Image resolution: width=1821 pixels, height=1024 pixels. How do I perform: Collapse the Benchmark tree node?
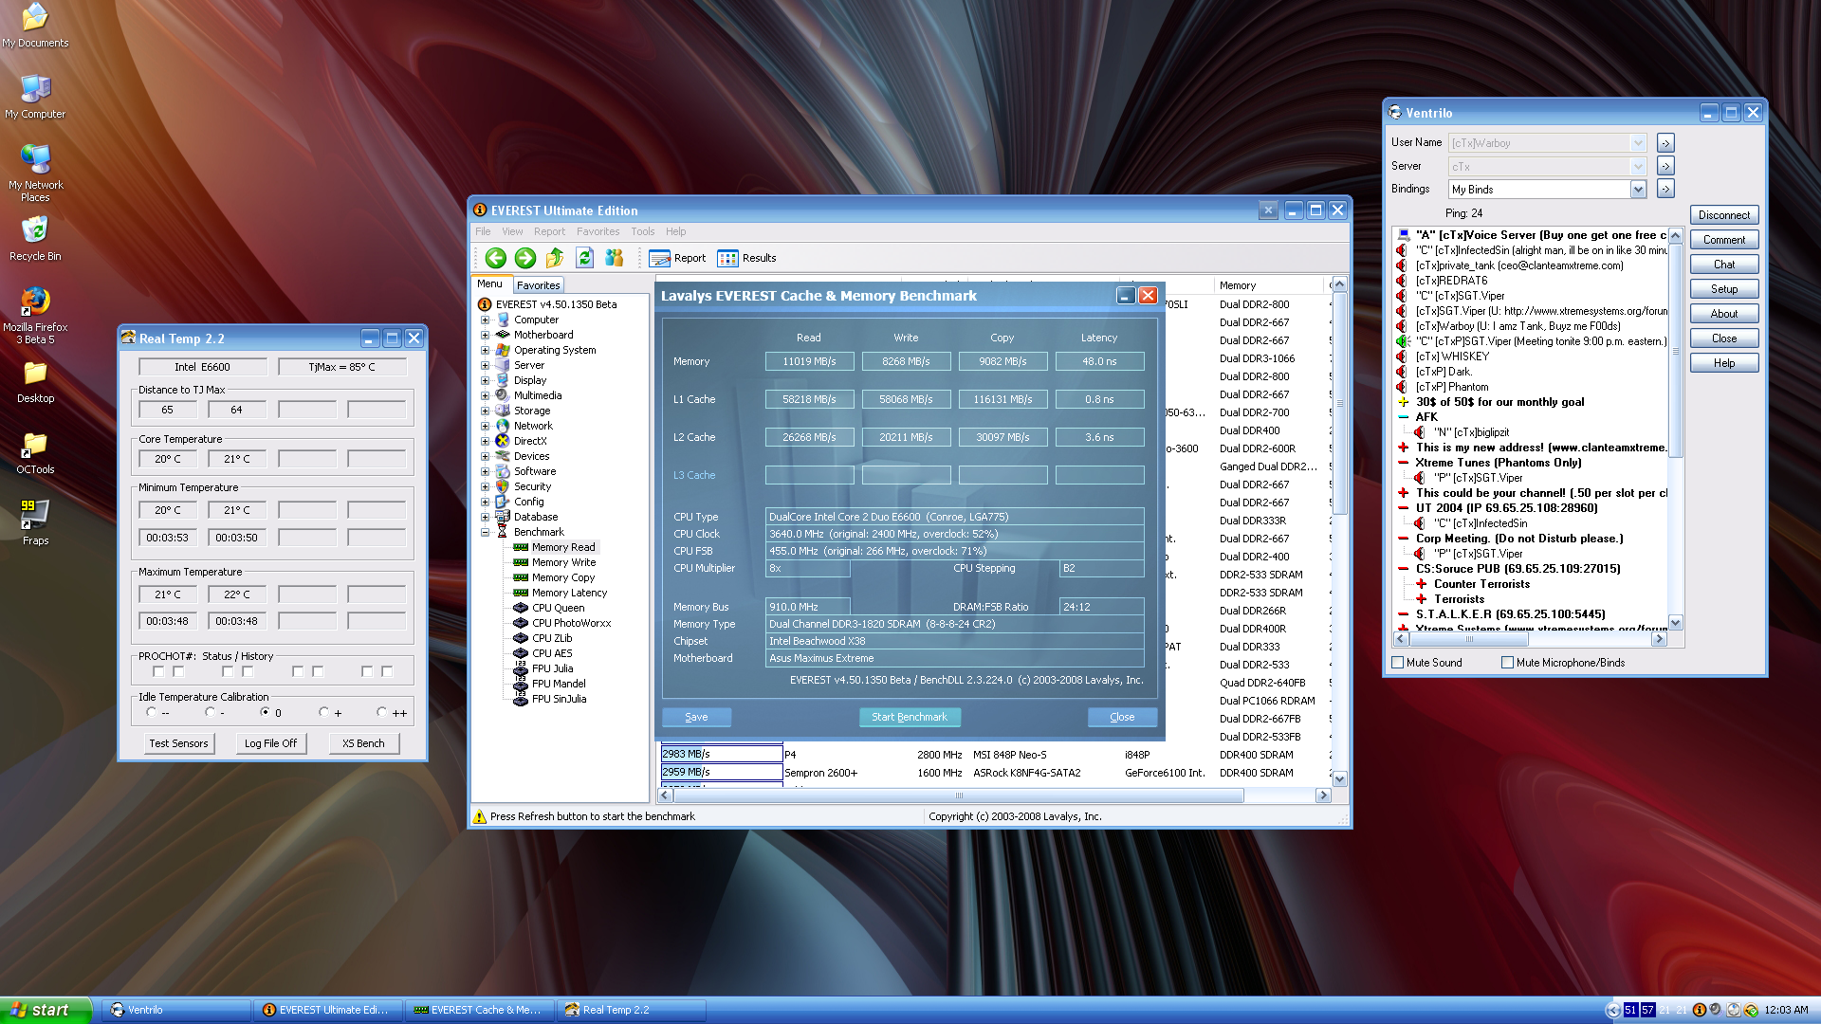click(x=485, y=532)
